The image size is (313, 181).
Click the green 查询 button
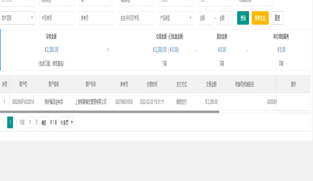click(243, 18)
